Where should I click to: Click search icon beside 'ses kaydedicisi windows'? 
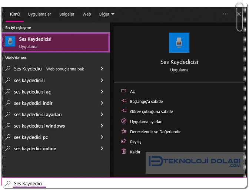point(8,125)
